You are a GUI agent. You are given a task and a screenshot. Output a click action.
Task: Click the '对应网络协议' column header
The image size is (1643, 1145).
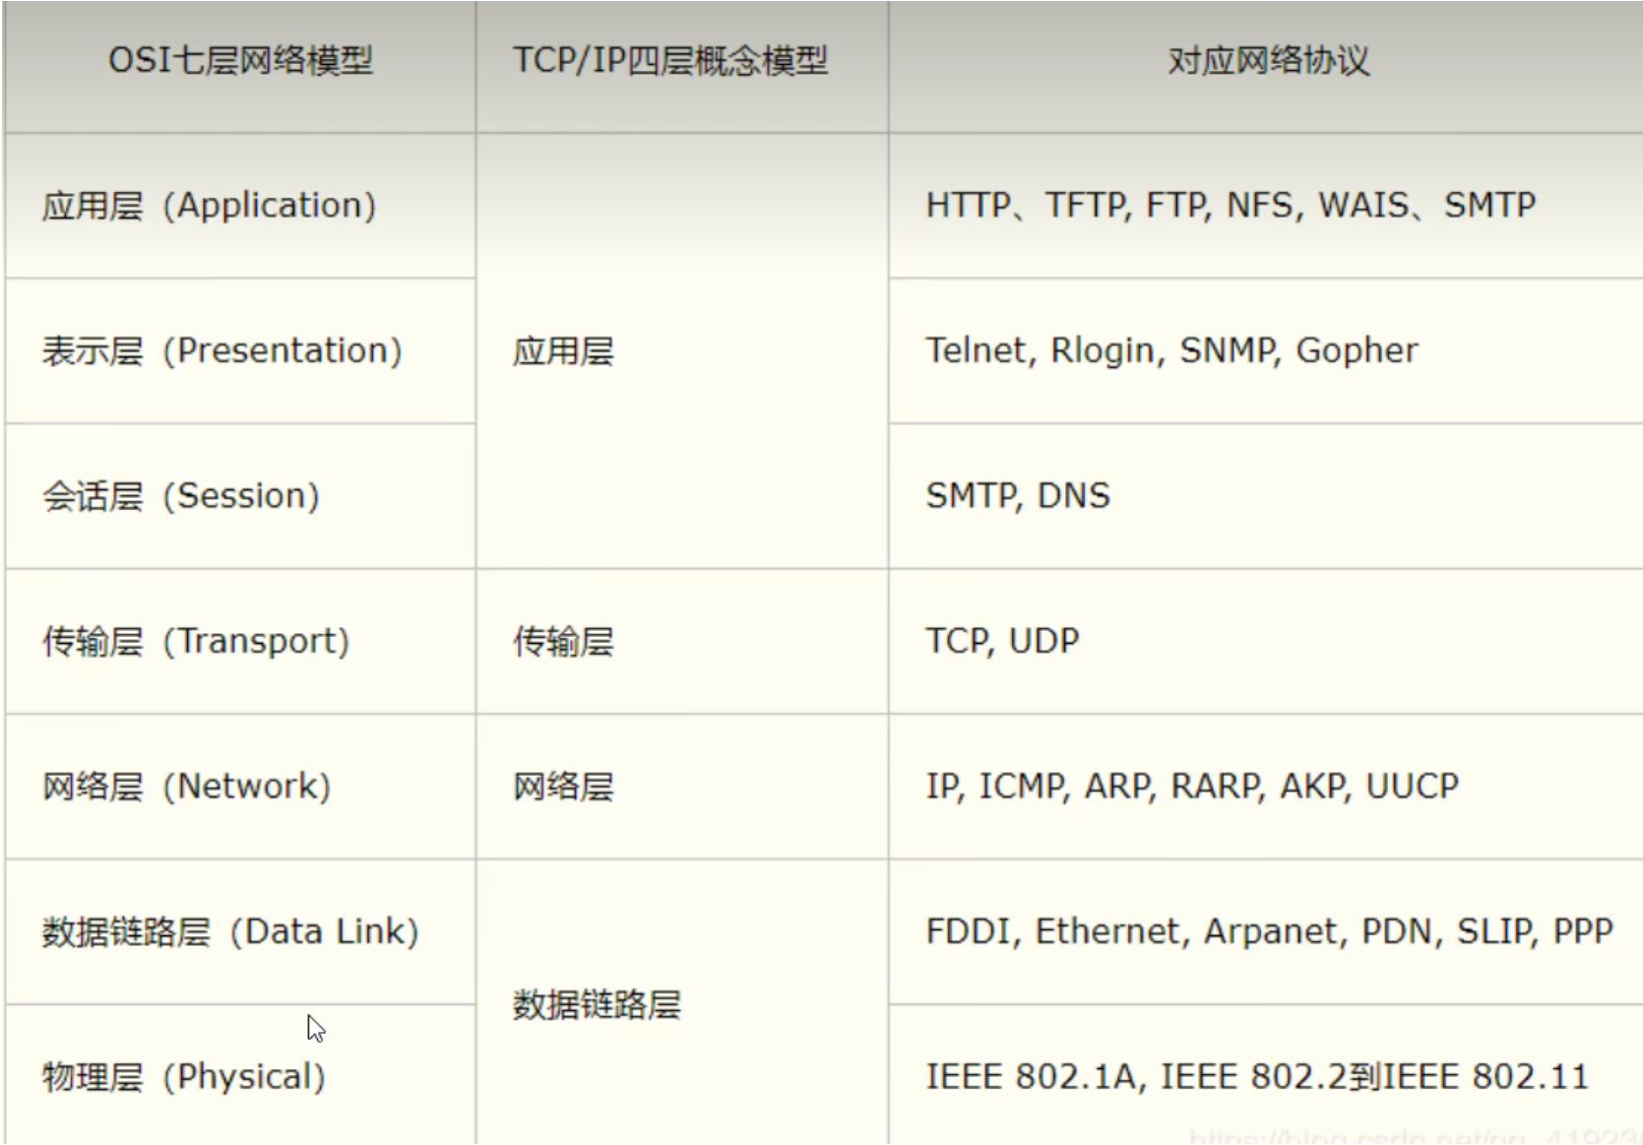pyautogui.click(x=1266, y=66)
